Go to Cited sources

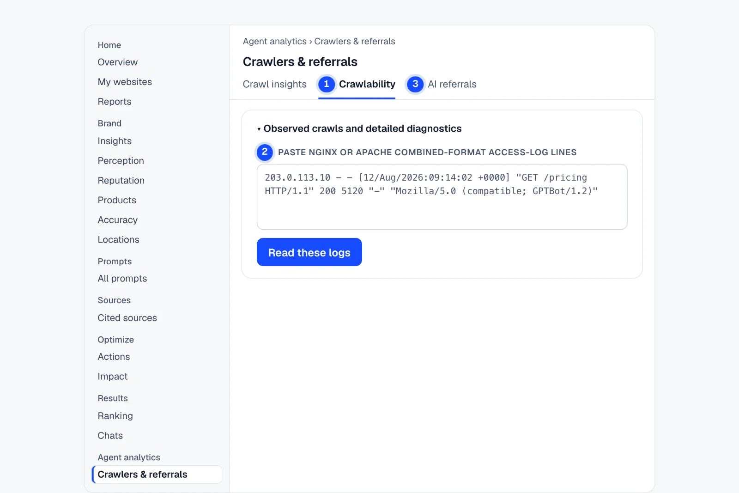[127, 318]
